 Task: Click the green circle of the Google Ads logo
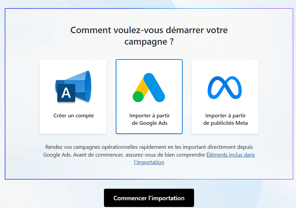click(x=138, y=96)
